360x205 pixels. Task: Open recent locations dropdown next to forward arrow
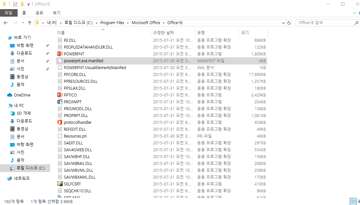click(x=23, y=23)
